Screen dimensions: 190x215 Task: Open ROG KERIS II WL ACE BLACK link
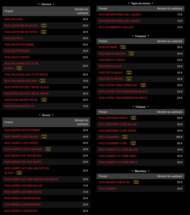click(x=23, y=156)
